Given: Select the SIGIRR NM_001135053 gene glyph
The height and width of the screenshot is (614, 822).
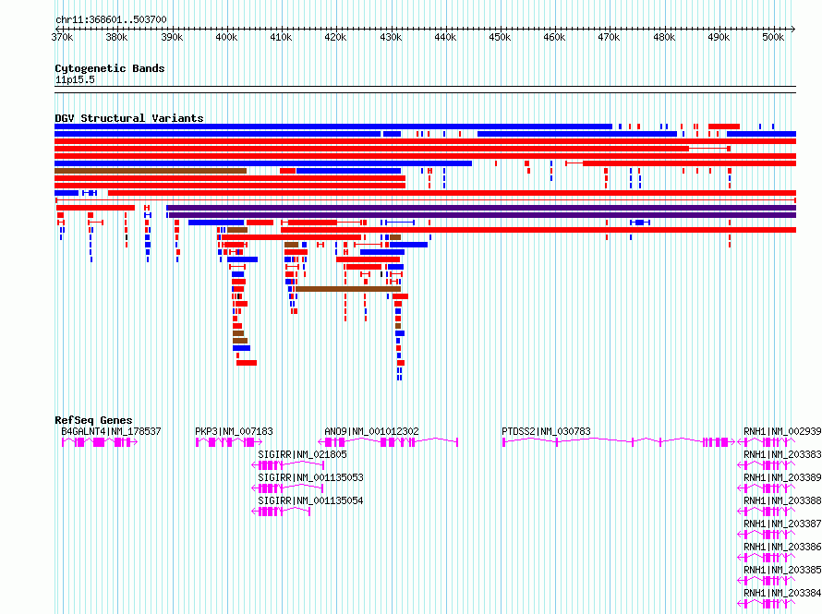Looking at the screenshot, I should tap(288, 488).
